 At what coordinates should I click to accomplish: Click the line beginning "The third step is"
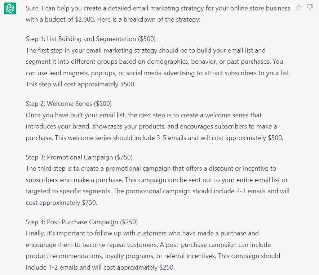pos(151,168)
